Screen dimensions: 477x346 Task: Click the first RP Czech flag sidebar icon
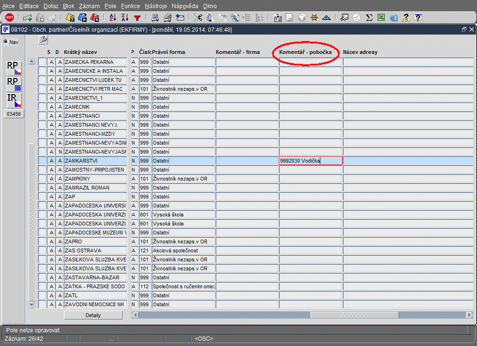(x=14, y=67)
